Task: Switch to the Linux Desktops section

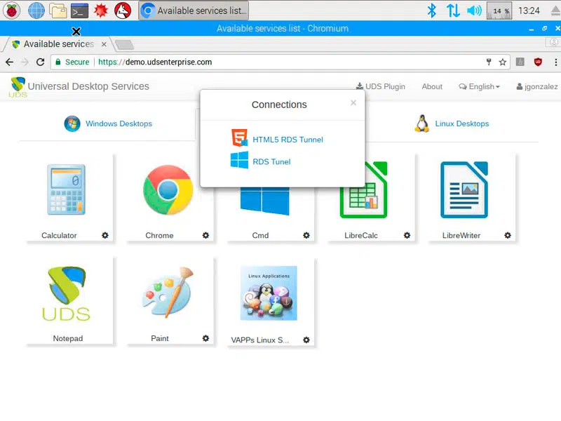Action: coord(452,123)
